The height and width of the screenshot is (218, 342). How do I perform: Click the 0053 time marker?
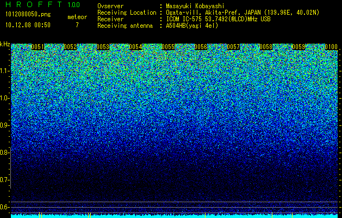point(103,47)
